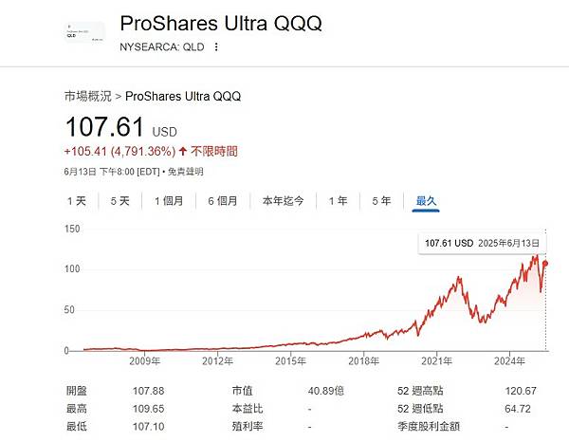Screen dimensions: 569x442
Task: Click the red data point at chart end
Action: 545,264
